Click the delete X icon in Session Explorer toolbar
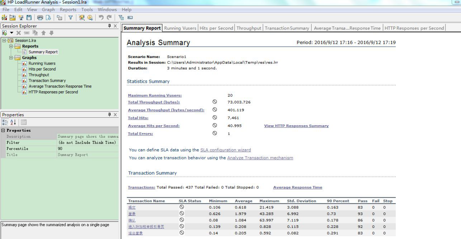Image resolution: width=461 pixels, height=239 pixels. (18, 33)
